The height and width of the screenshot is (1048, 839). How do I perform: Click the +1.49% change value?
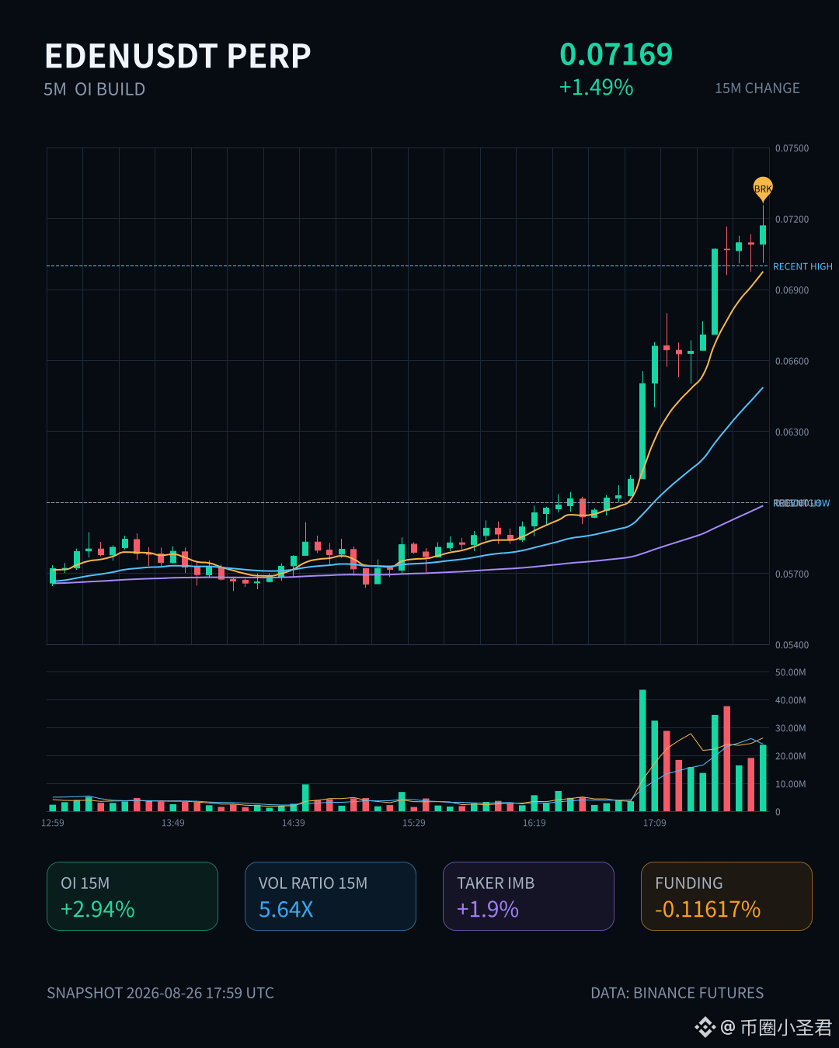(x=596, y=87)
